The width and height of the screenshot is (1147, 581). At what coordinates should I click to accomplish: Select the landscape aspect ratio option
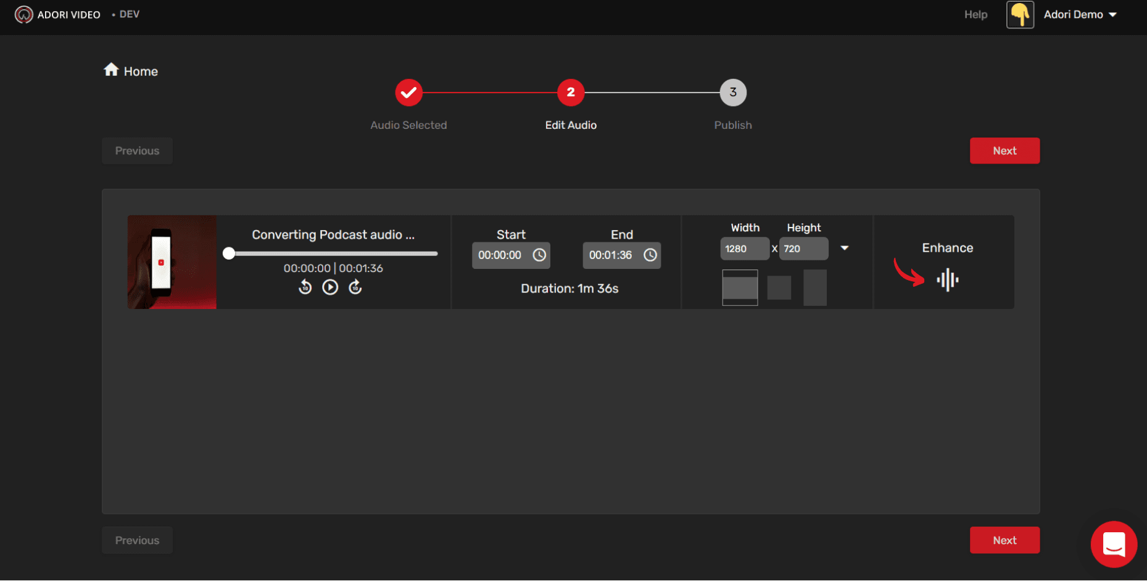point(739,287)
